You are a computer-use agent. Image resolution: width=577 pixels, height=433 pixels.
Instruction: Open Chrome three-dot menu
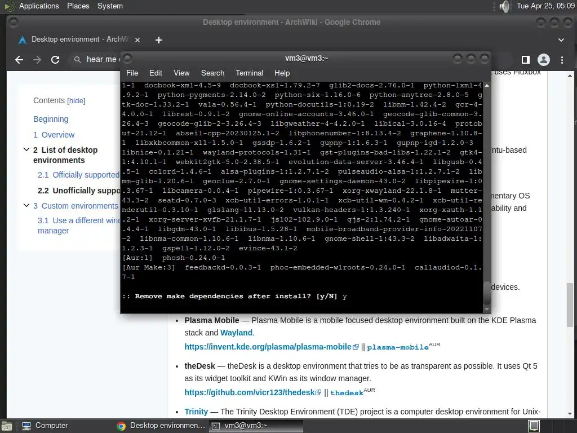coord(562,60)
